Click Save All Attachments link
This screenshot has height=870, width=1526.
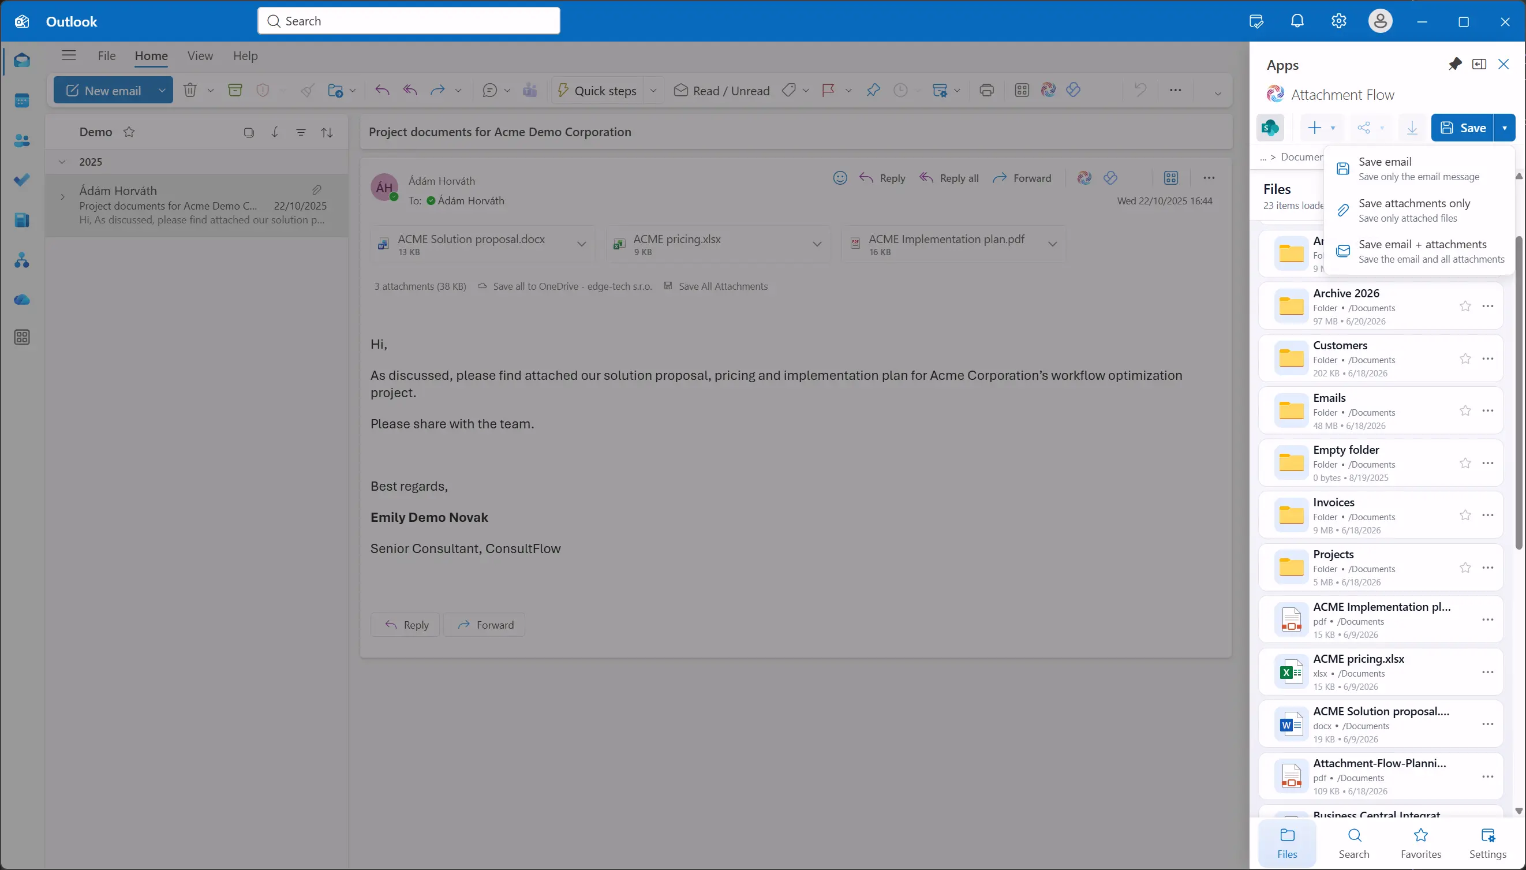click(716, 286)
